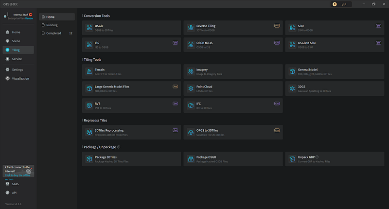389x209 pixels.
Task: Open Visualization in the sidebar
Action: tap(18, 79)
